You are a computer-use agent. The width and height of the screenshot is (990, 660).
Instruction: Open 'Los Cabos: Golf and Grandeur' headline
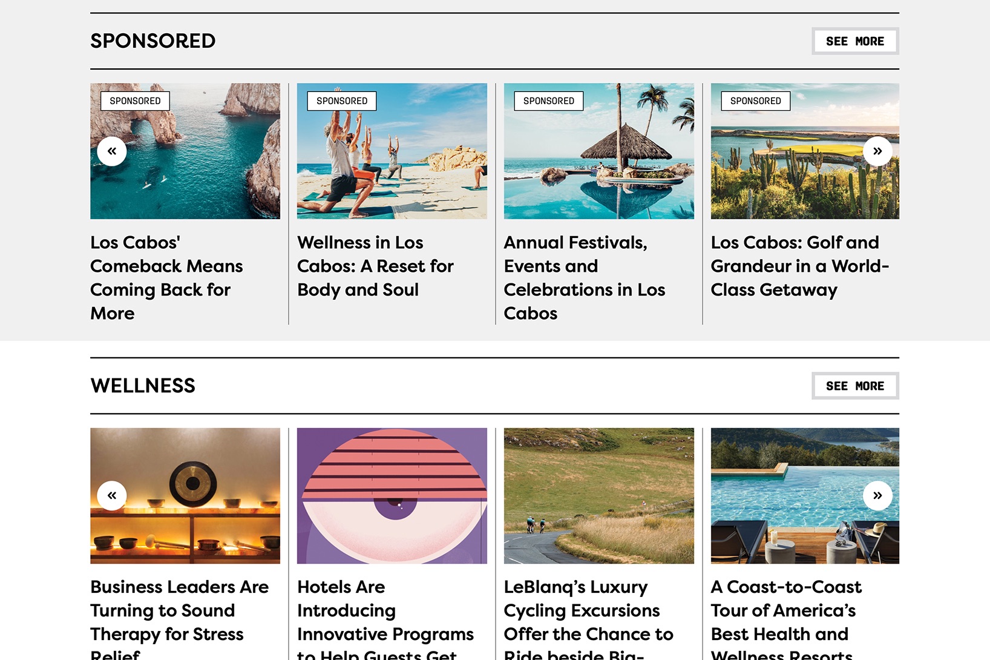[800, 266]
